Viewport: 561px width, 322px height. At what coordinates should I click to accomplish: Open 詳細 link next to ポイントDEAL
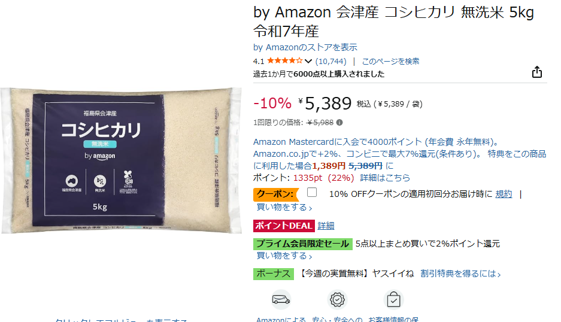(326, 226)
